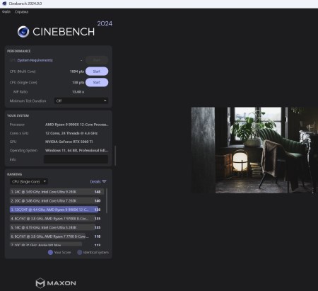The image size is (318, 291).
Task: Click the Details filter lines icon
Action: coord(104,181)
